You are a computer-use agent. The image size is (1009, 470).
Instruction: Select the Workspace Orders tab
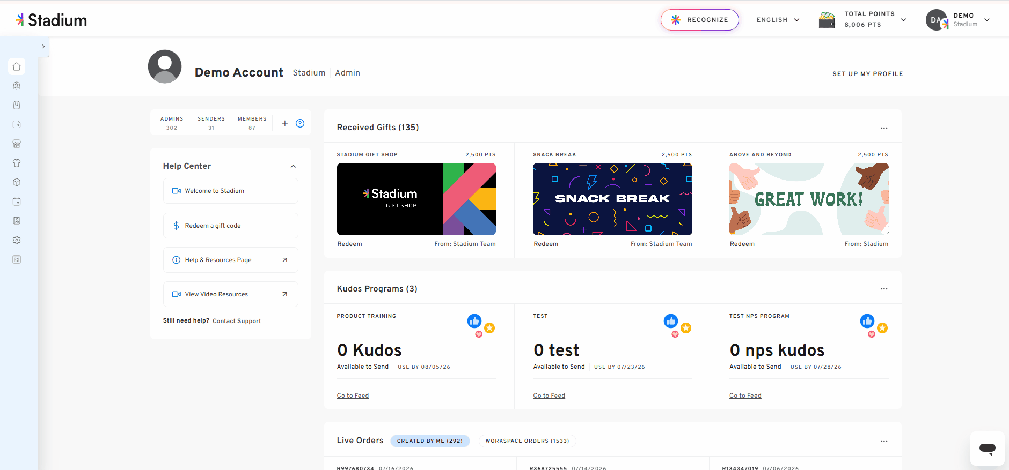click(528, 441)
